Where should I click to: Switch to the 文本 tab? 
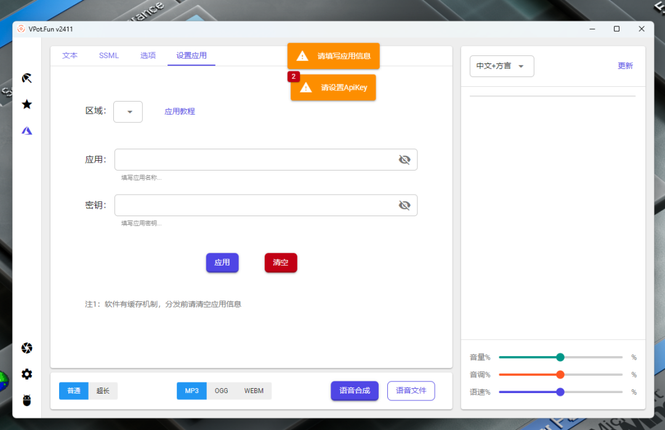click(x=70, y=55)
